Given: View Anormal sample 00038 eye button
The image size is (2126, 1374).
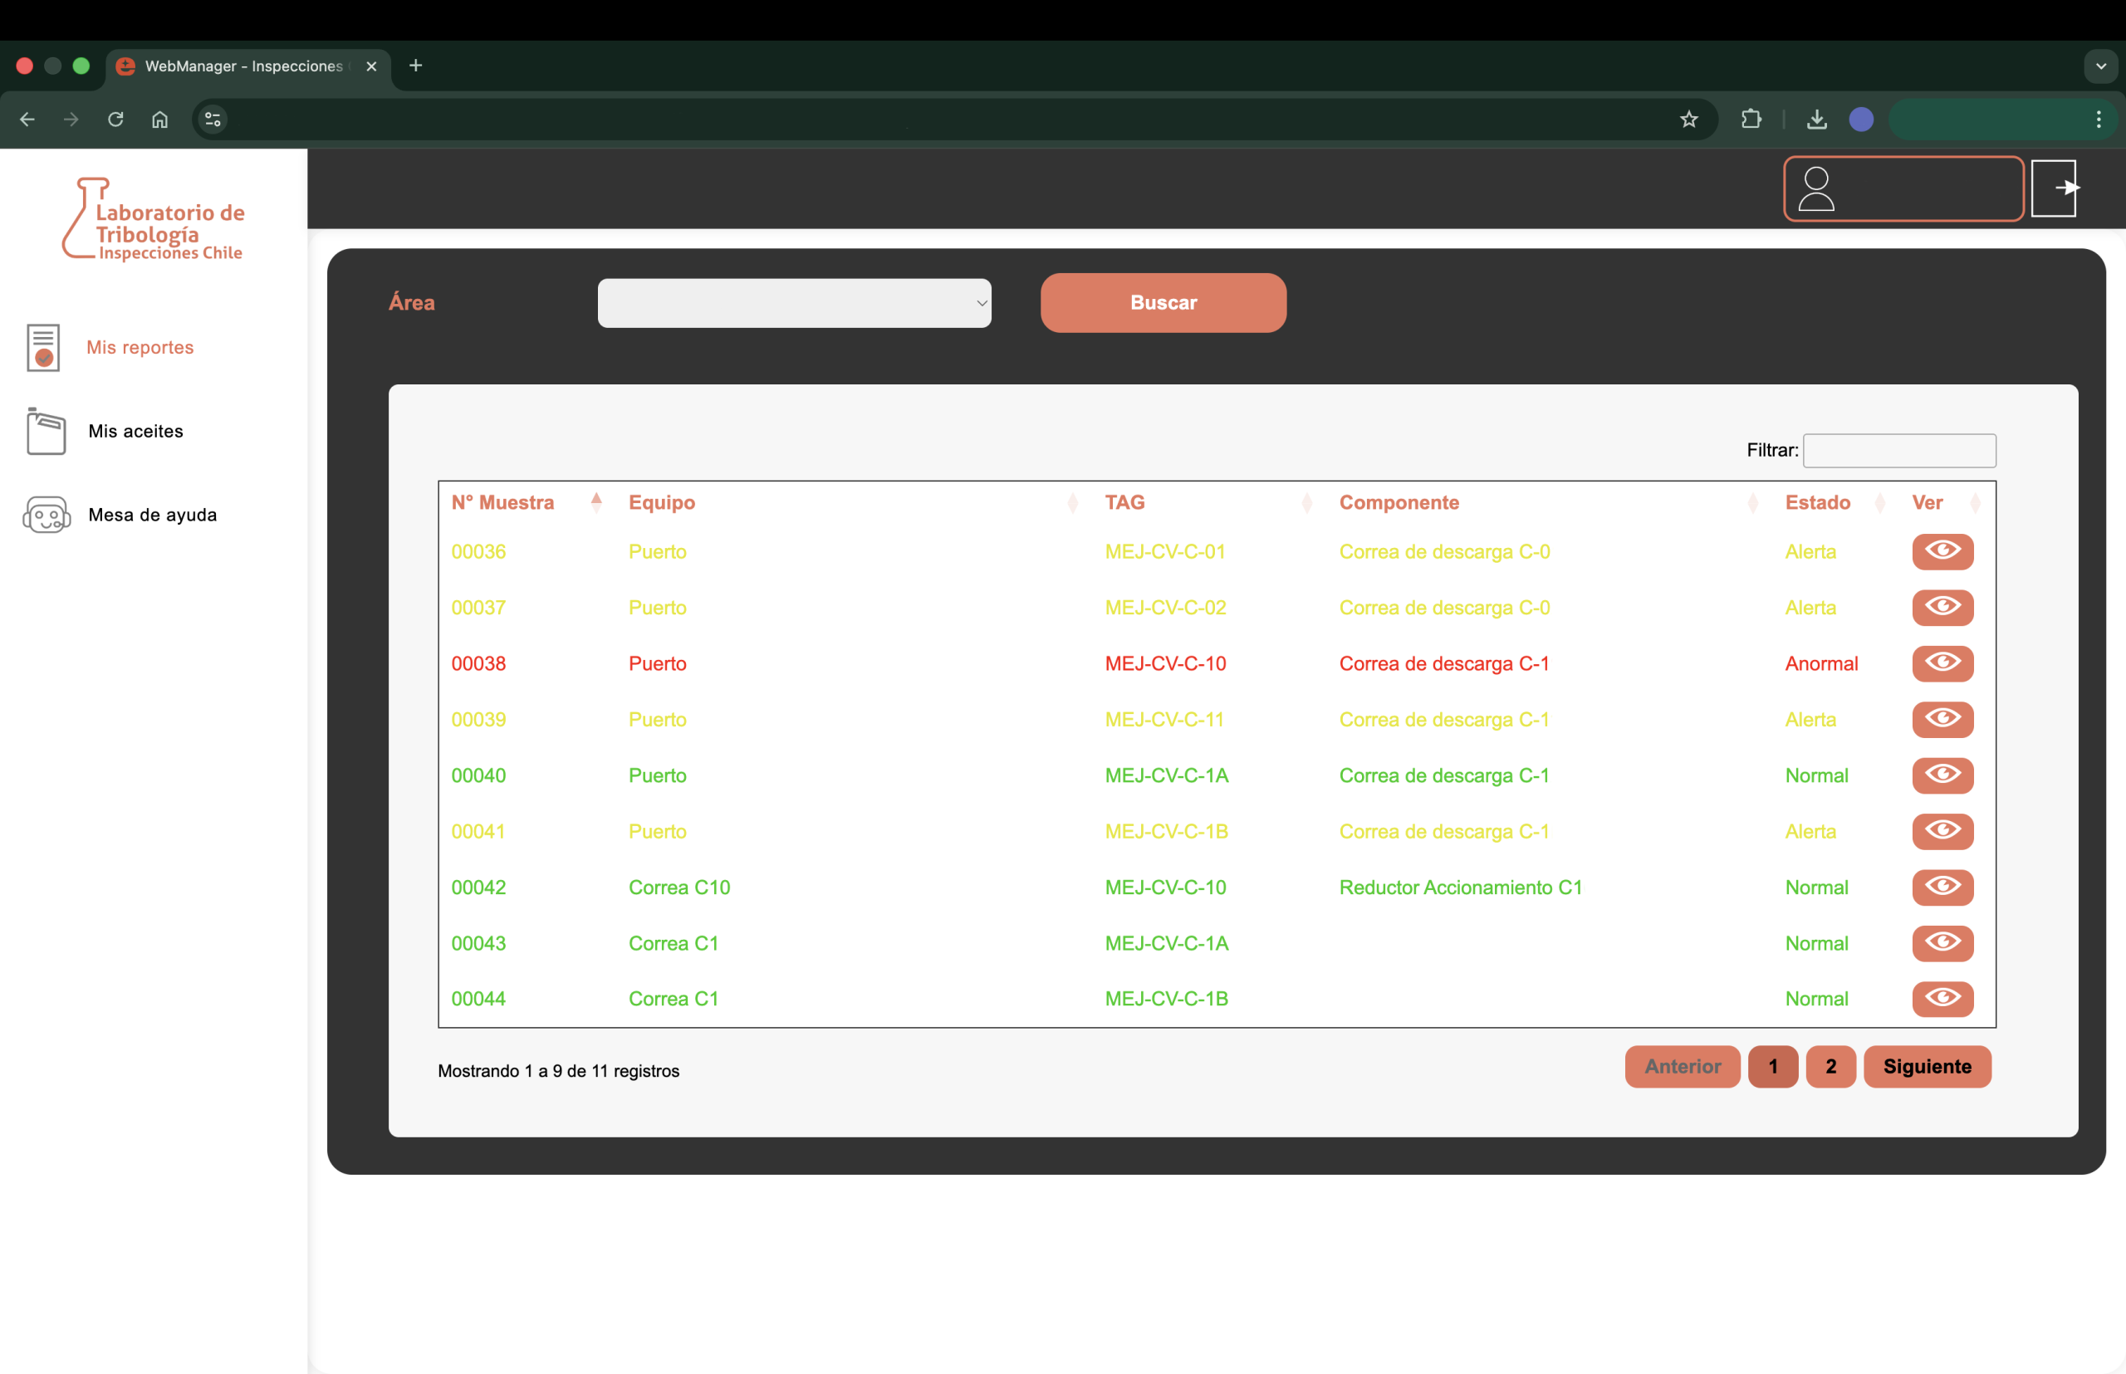Looking at the screenshot, I should click(1942, 663).
